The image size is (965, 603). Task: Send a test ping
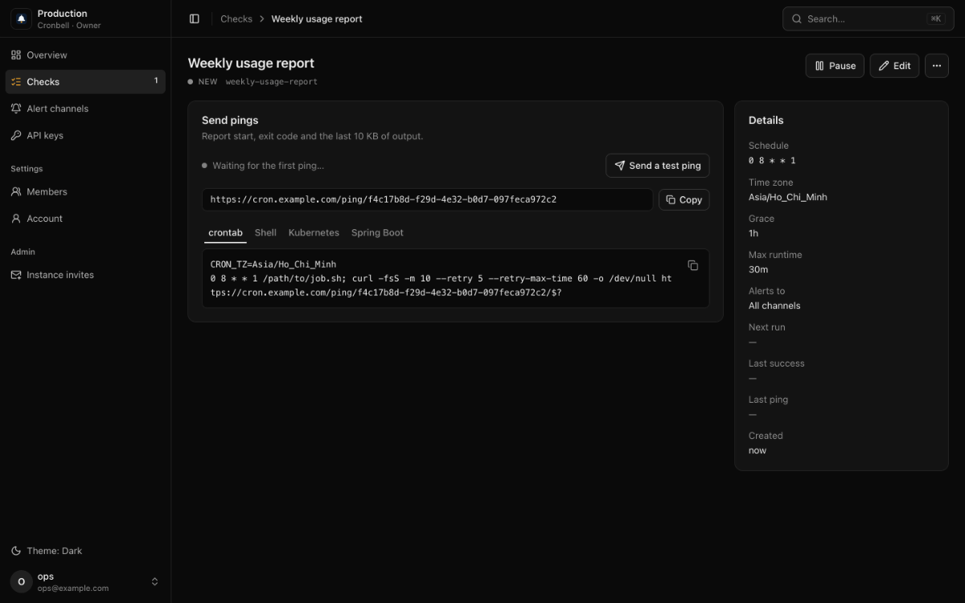[658, 166]
